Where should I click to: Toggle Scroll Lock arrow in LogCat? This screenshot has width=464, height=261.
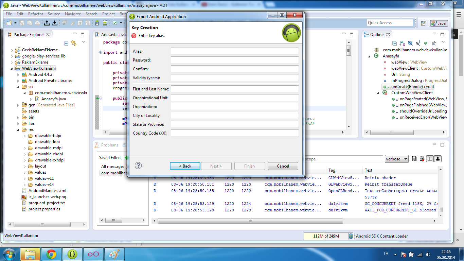point(438,159)
